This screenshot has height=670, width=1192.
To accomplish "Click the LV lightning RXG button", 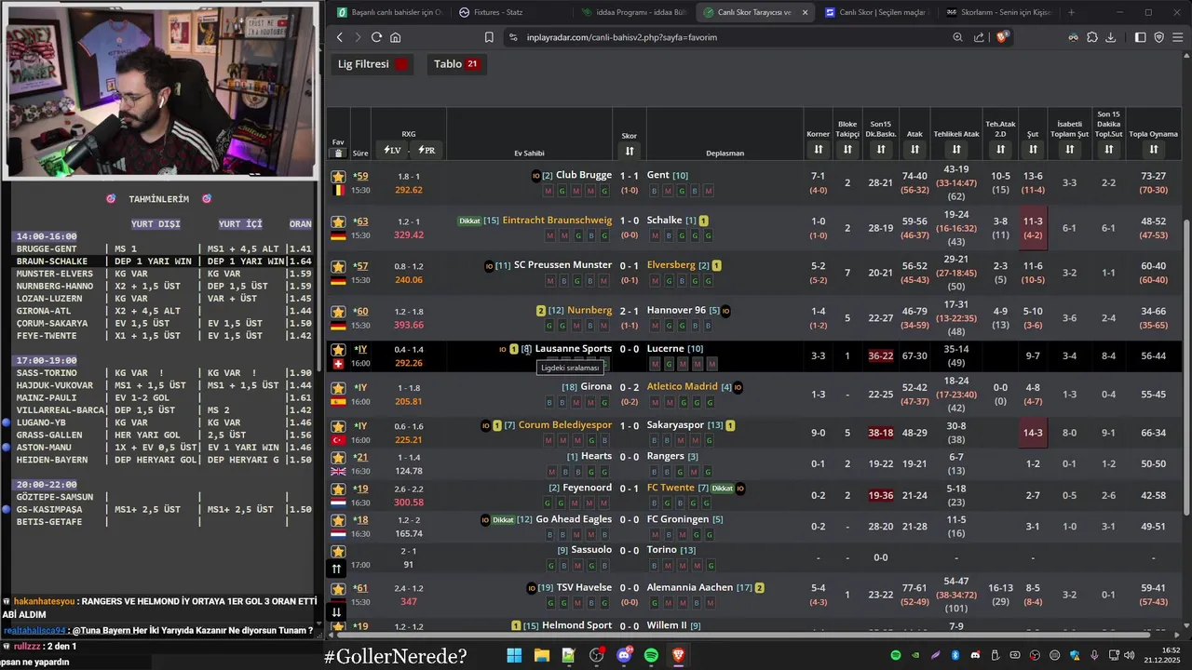I will [392, 150].
